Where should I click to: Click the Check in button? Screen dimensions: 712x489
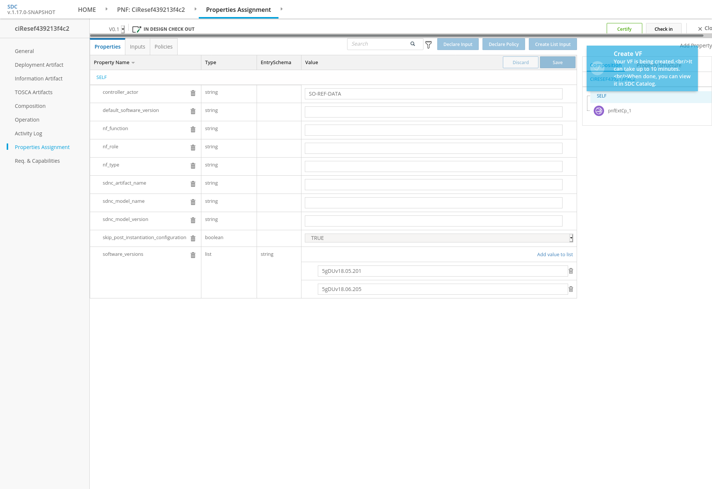(664, 29)
